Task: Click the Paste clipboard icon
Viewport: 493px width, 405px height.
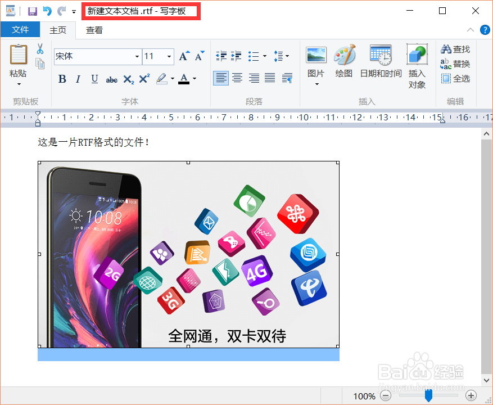Action: point(18,54)
